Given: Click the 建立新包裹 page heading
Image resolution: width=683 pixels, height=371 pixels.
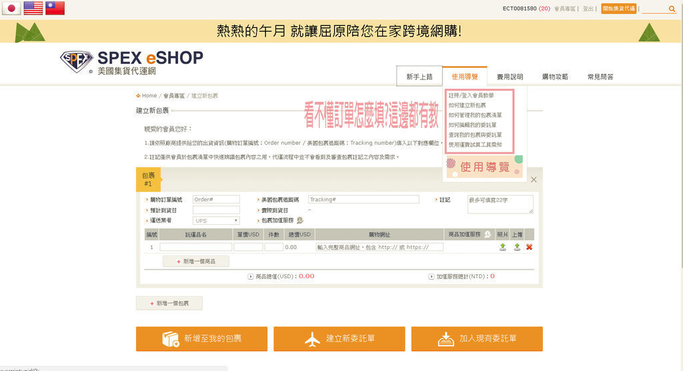Looking at the screenshot, I should pyautogui.click(x=152, y=111).
